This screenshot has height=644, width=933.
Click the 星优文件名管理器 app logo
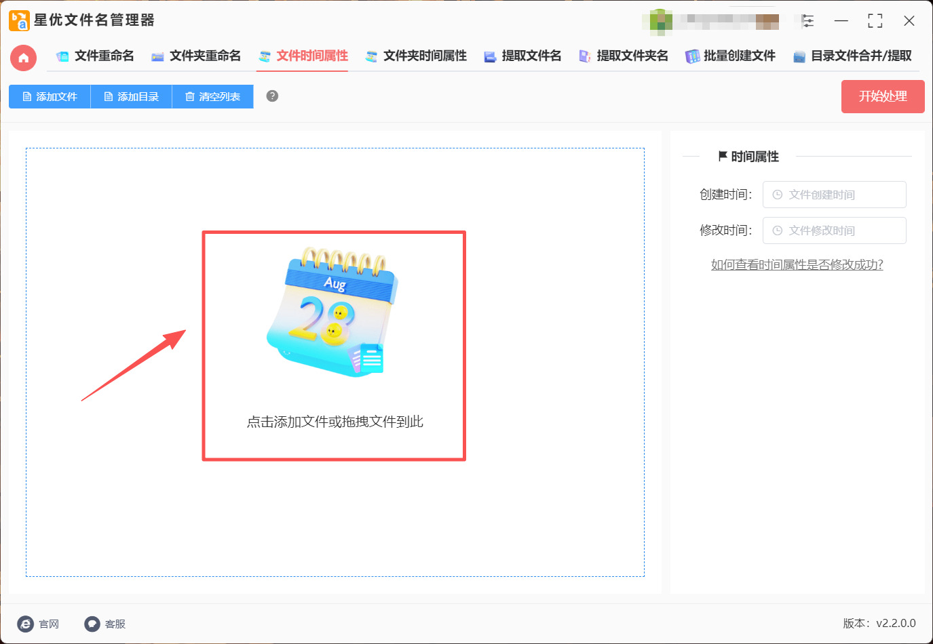[x=19, y=21]
